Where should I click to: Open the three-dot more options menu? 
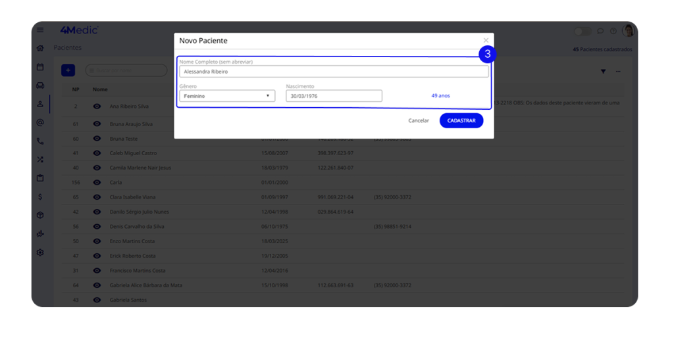pos(618,71)
